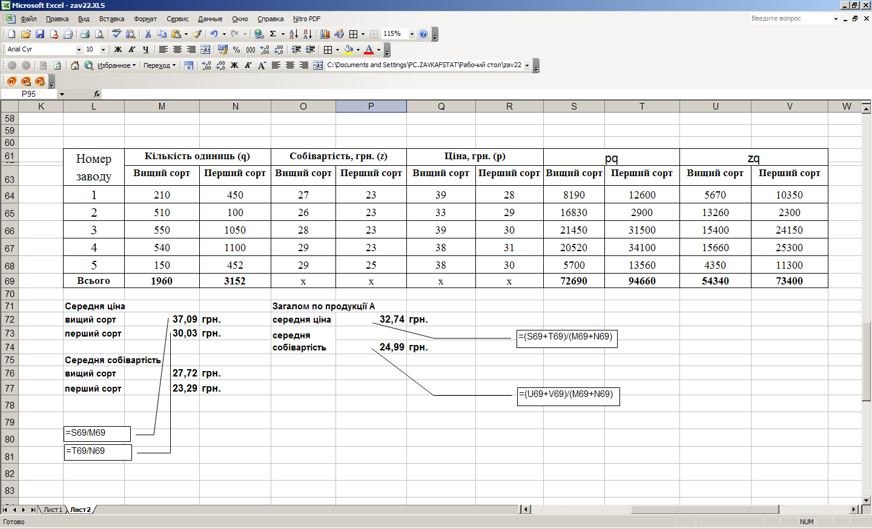Cut selection with the scissors icon
The height and width of the screenshot is (529, 872).
tap(148, 34)
